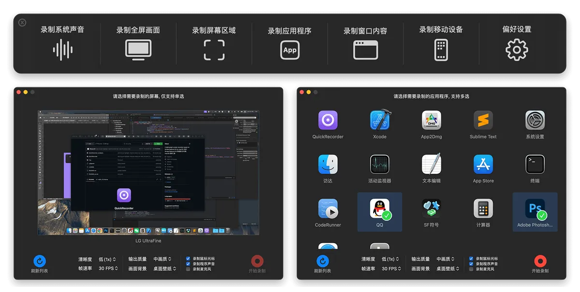Viewport: 580px width, 292px height.
Task: Open 偏好设置 gear icon
Action: click(x=517, y=49)
